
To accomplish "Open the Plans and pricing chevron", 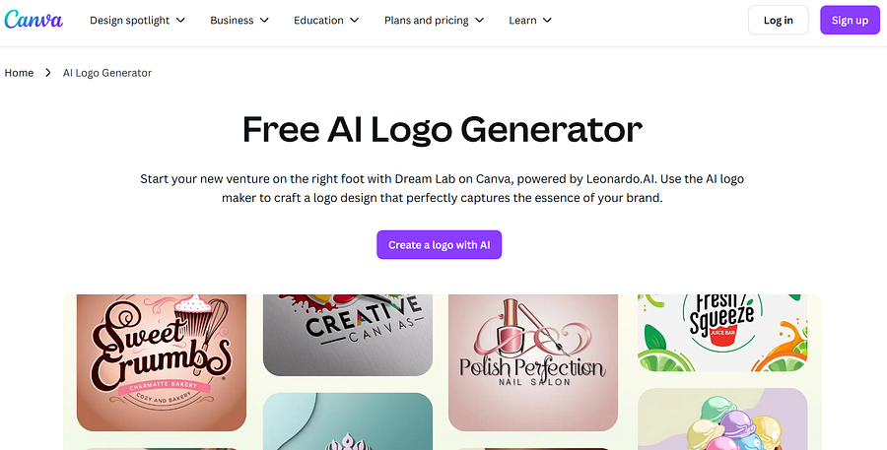I will click(479, 21).
